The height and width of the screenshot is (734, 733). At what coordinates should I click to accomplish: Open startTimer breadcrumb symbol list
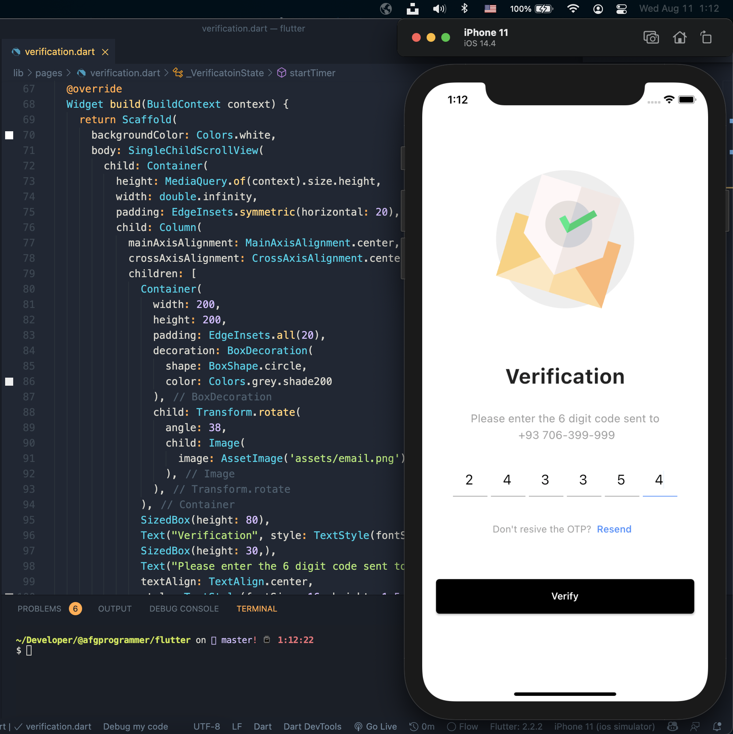(x=312, y=73)
